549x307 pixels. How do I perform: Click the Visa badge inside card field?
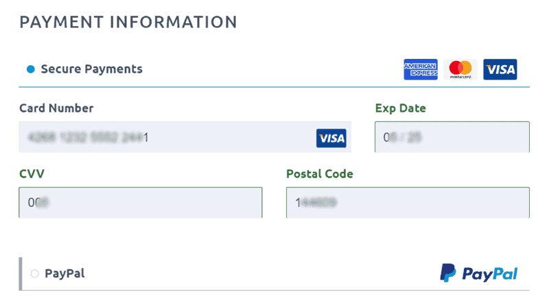coord(331,138)
